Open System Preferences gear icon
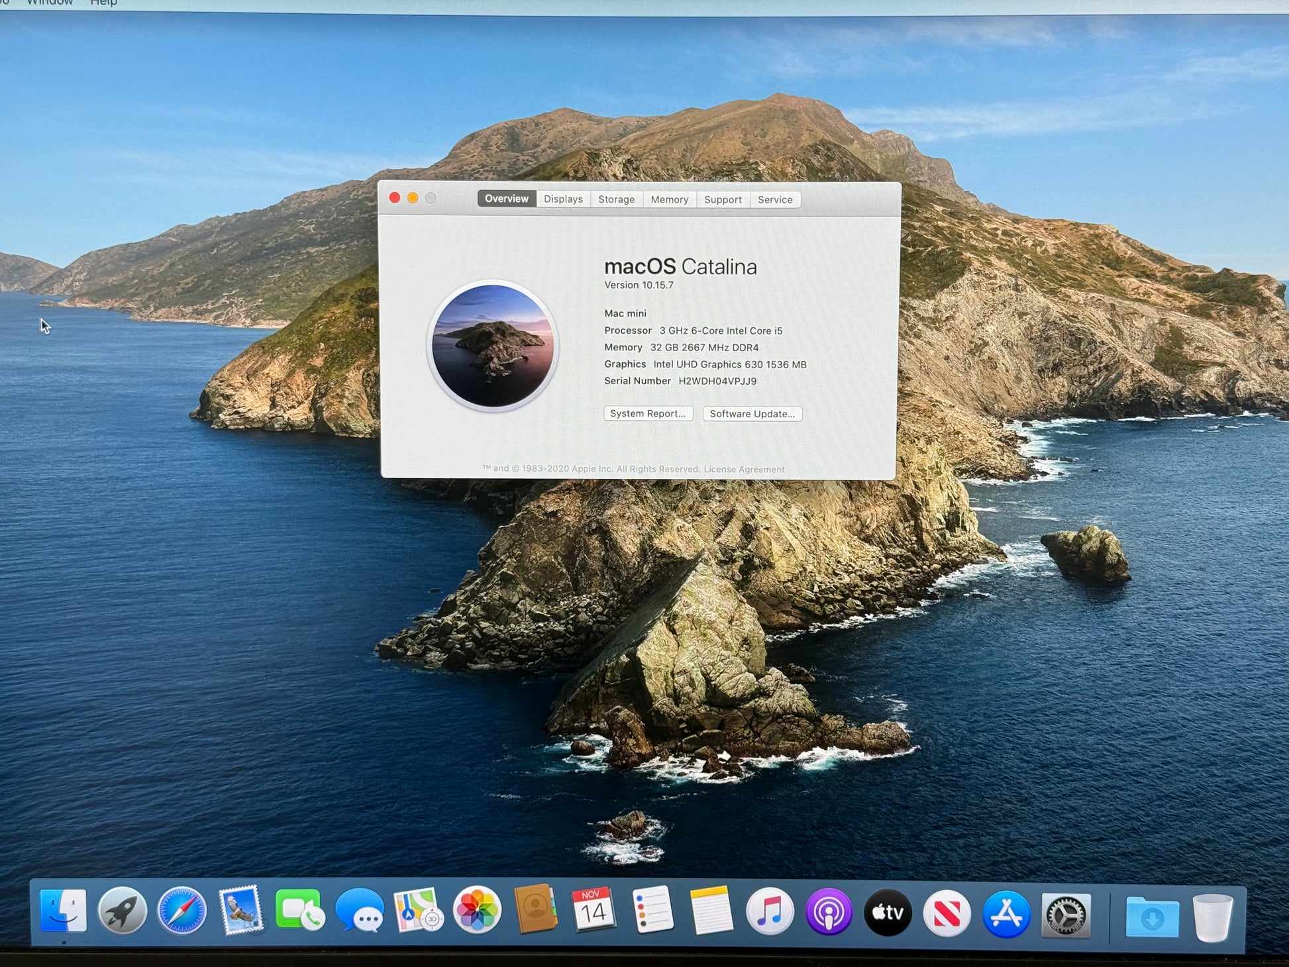Screen dimensions: 1289x967 [1066, 915]
